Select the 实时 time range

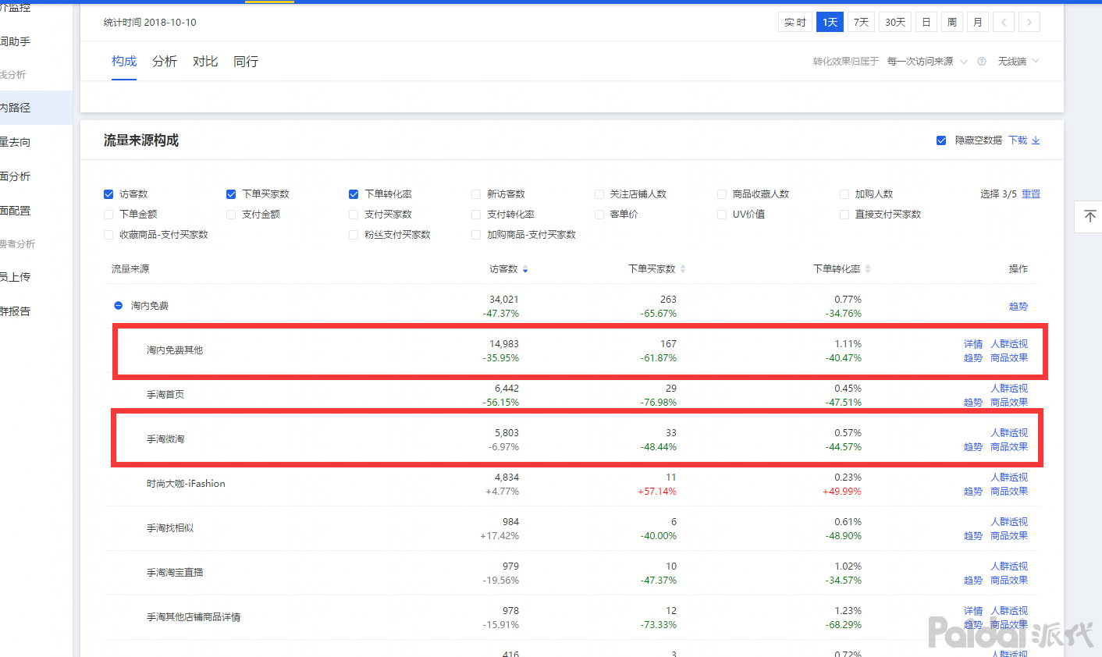[795, 22]
